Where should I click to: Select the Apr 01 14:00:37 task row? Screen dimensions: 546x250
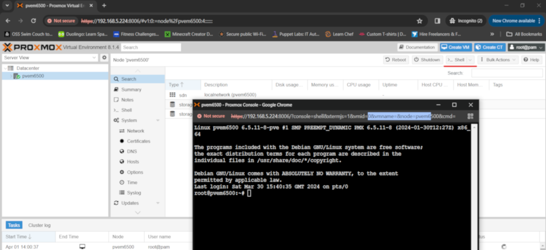click(97, 247)
